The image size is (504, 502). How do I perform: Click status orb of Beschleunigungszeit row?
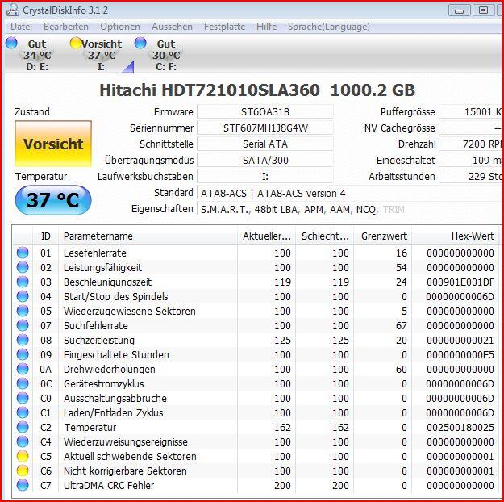[23, 282]
